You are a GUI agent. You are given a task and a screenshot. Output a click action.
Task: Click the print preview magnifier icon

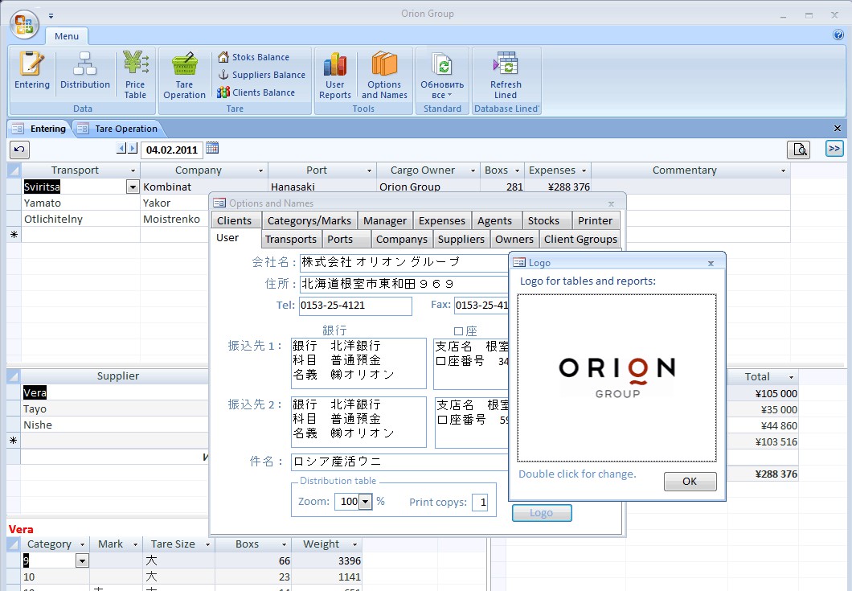coord(799,150)
